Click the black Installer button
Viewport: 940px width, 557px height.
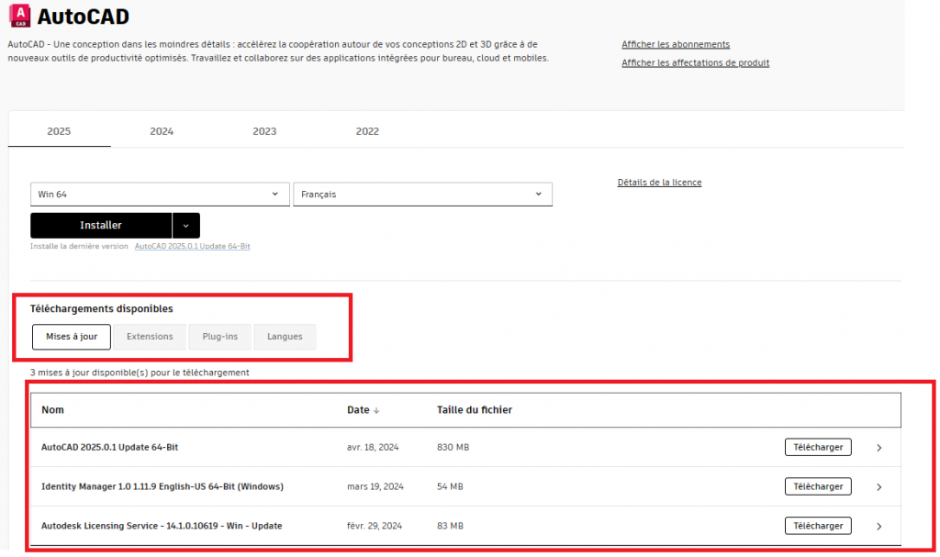(101, 226)
